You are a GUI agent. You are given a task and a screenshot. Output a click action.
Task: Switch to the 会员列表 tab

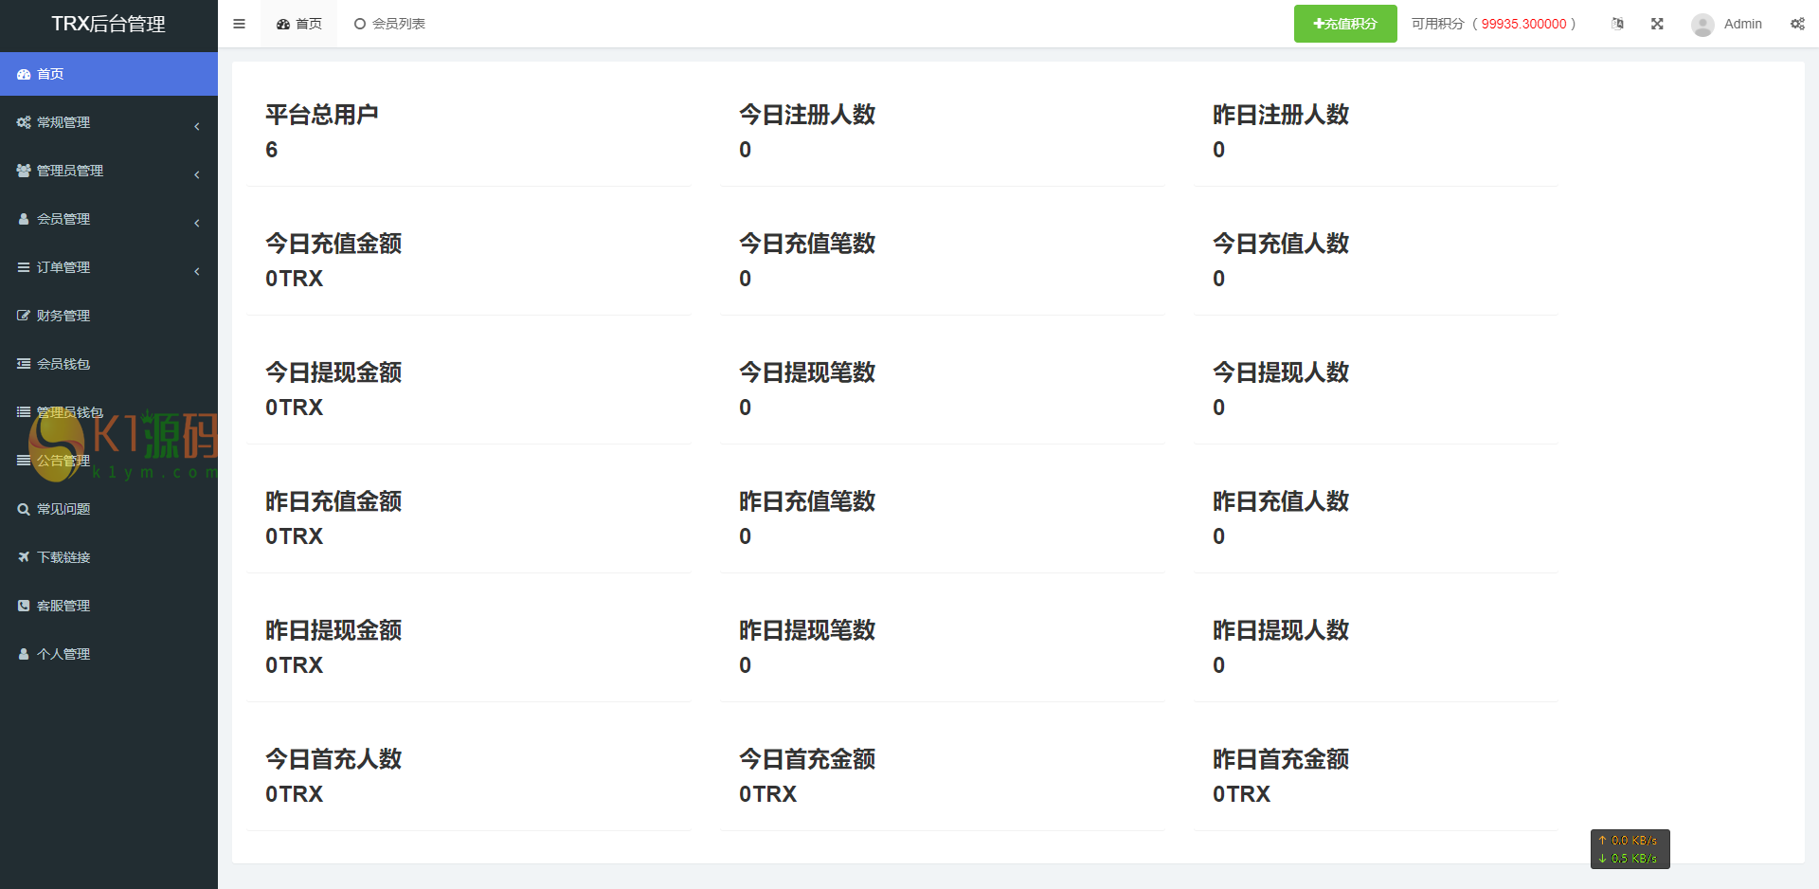tap(389, 24)
